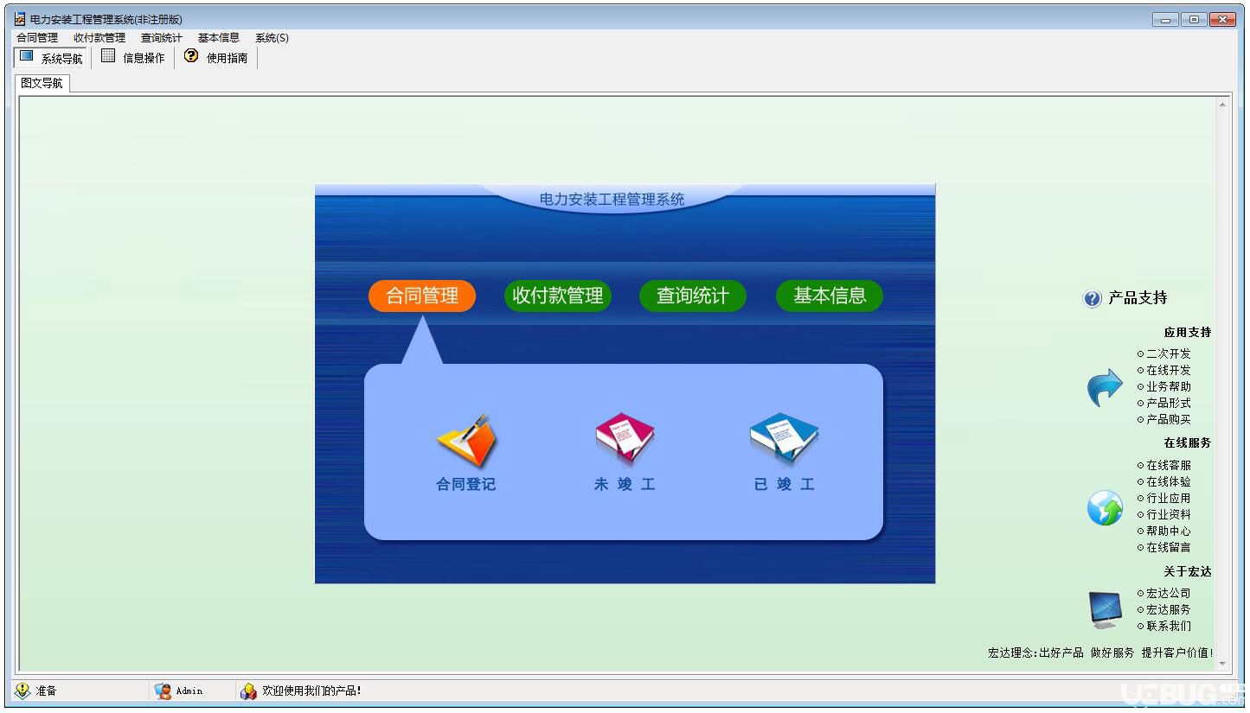This screenshot has height=713, width=1250.
Task: Click the 合同登记 label text
Action: pos(466,484)
